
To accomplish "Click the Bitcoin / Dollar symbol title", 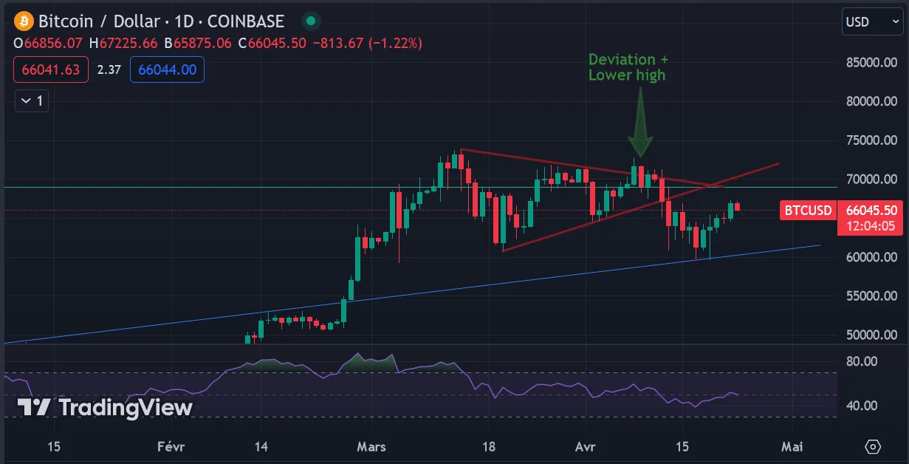I will tap(161, 21).
